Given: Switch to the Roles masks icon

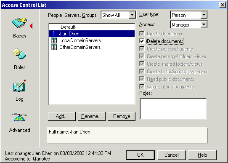Looking at the screenshot, I should coord(19,53).
